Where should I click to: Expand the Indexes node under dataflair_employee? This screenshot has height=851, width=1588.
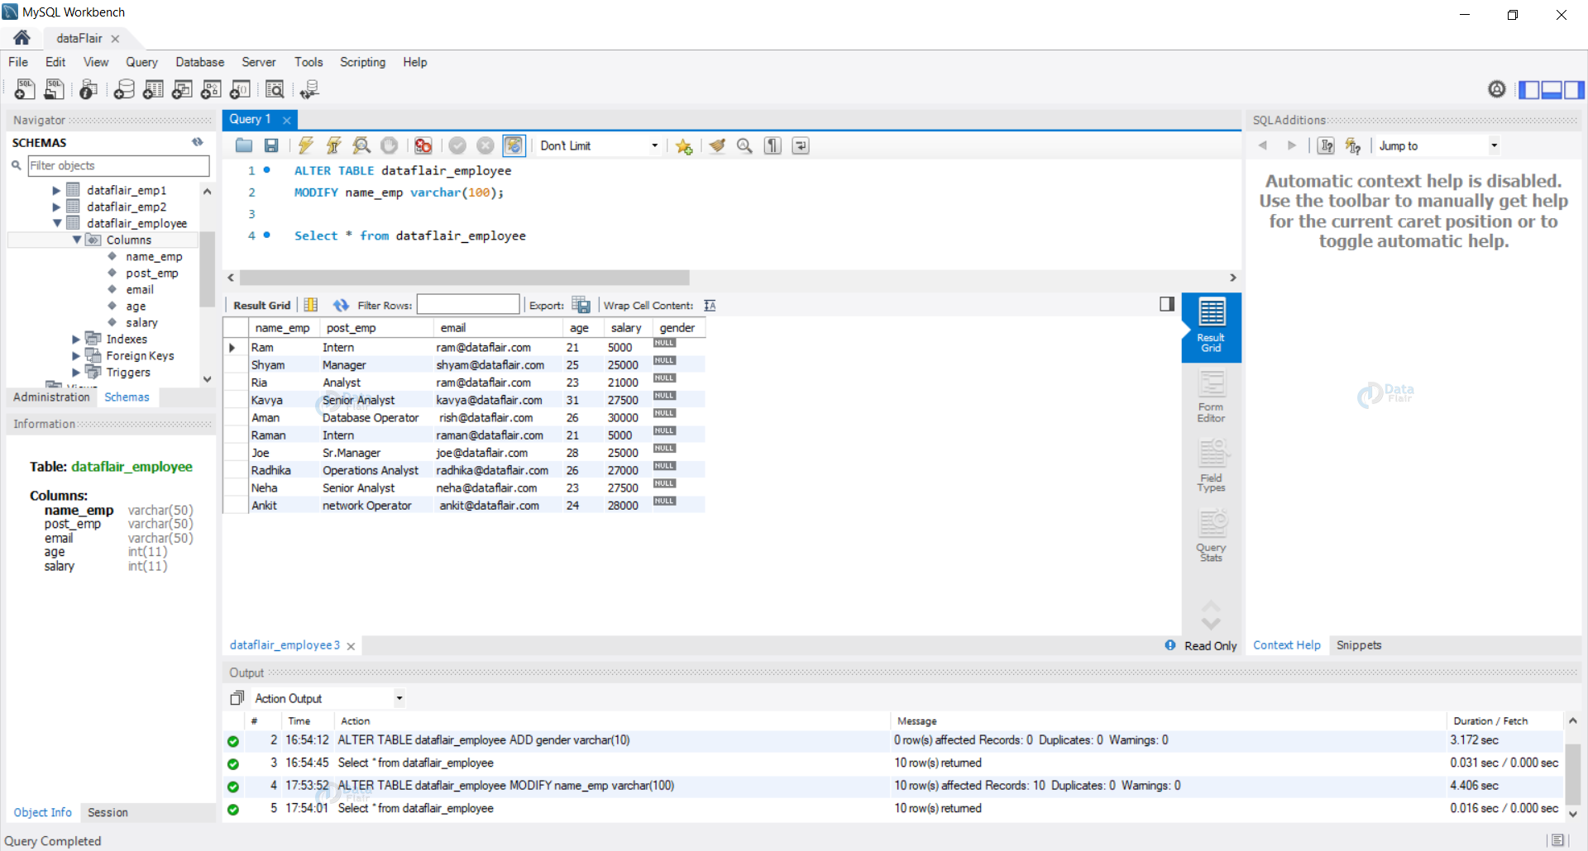pyautogui.click(x=75, y=339)
